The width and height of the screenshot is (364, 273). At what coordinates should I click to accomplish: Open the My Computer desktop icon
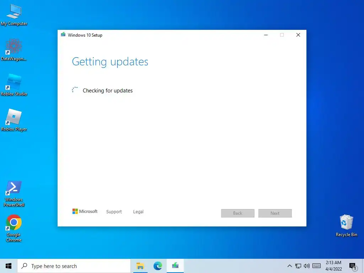tap(14, 15)
